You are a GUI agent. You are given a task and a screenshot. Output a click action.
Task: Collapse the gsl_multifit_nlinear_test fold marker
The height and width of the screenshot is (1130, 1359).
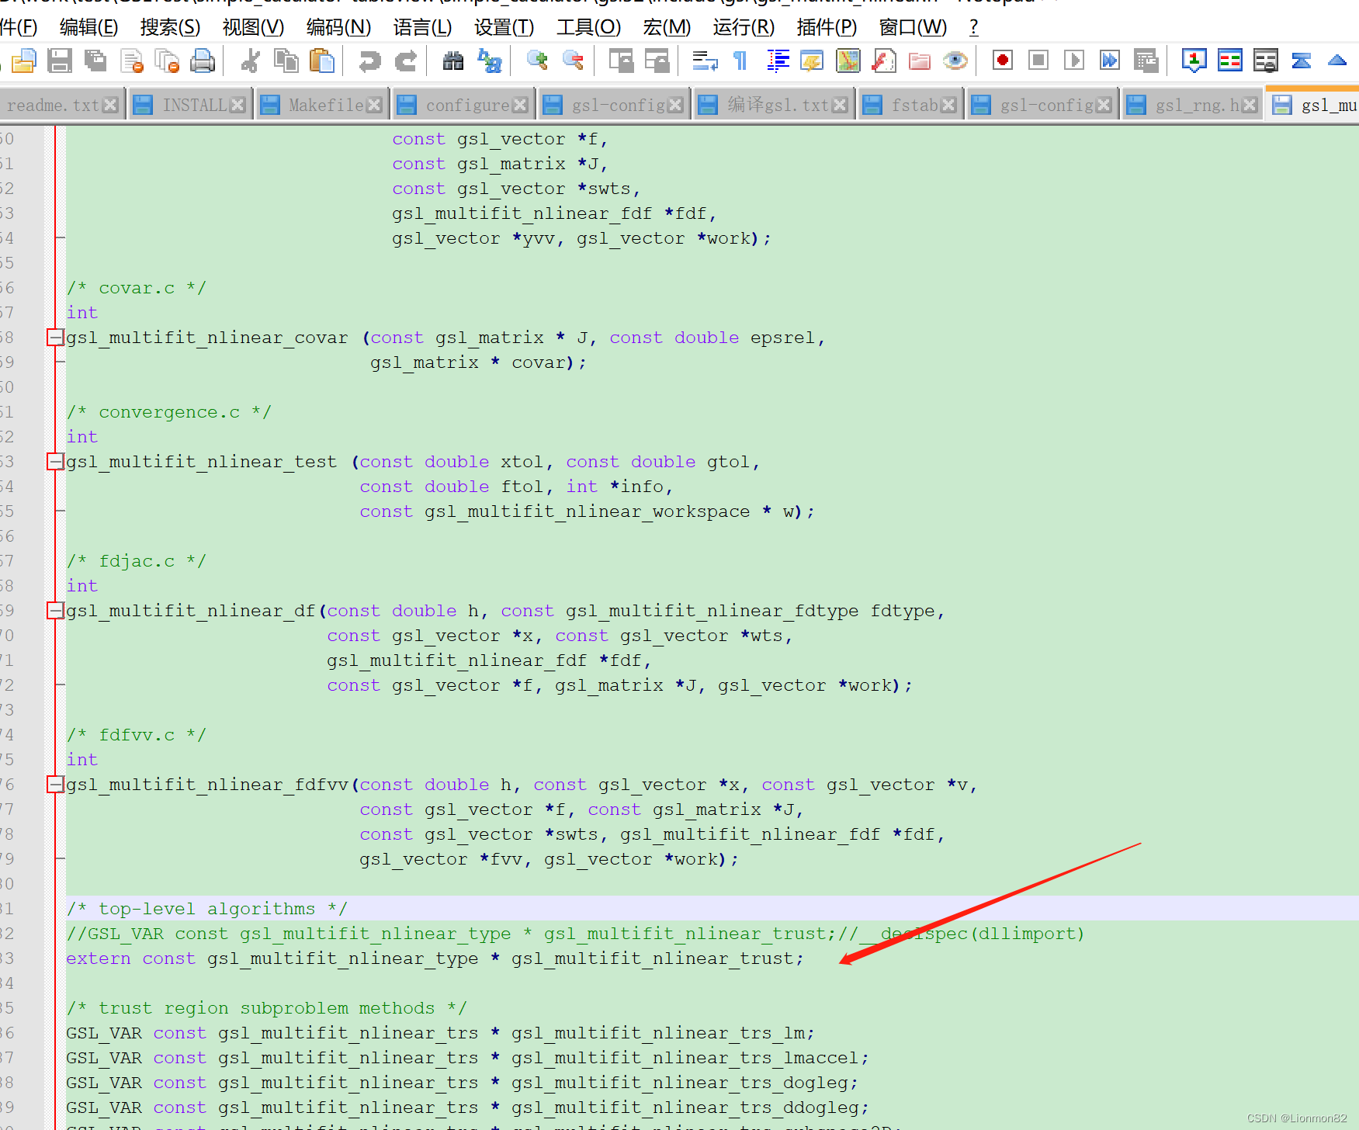pyautogui.click(x=55, y=461)
